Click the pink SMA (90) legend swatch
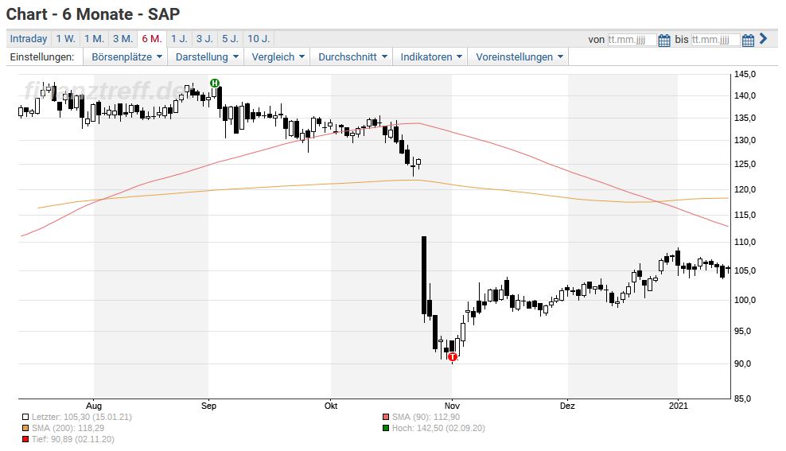This screenshot has height=451, width=786. (x=386, y=417)
